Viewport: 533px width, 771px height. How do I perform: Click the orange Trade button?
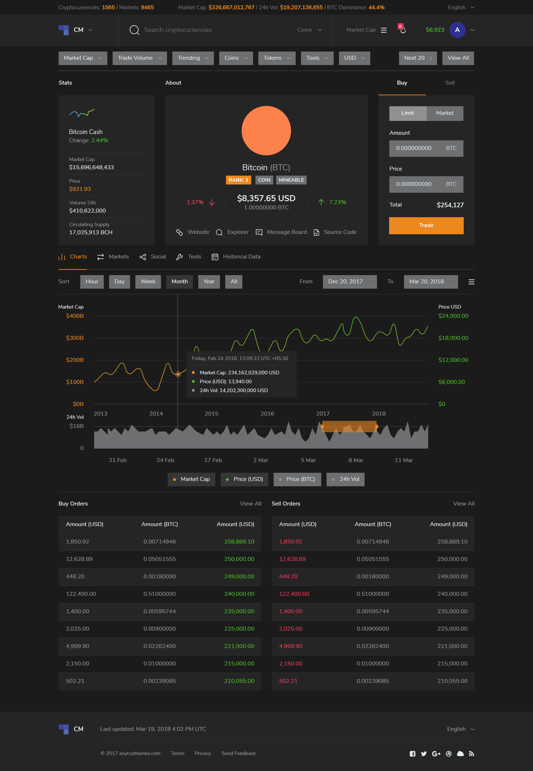[426, 226]
